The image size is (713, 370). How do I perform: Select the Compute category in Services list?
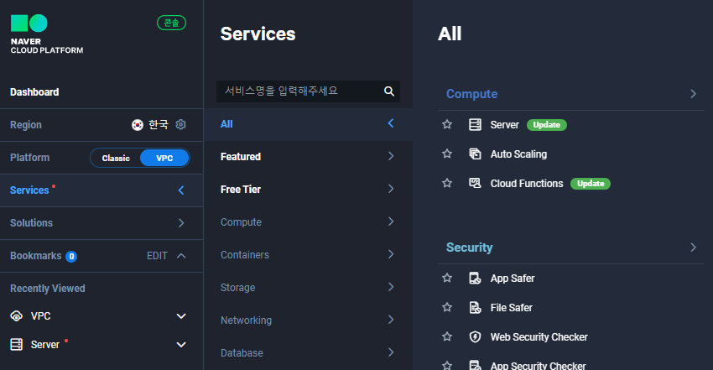[x=309, y=221]
